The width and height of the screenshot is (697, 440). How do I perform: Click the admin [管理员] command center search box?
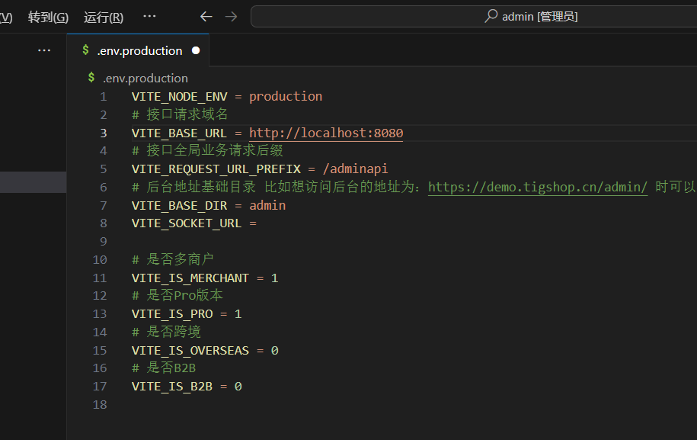point(474,17)
